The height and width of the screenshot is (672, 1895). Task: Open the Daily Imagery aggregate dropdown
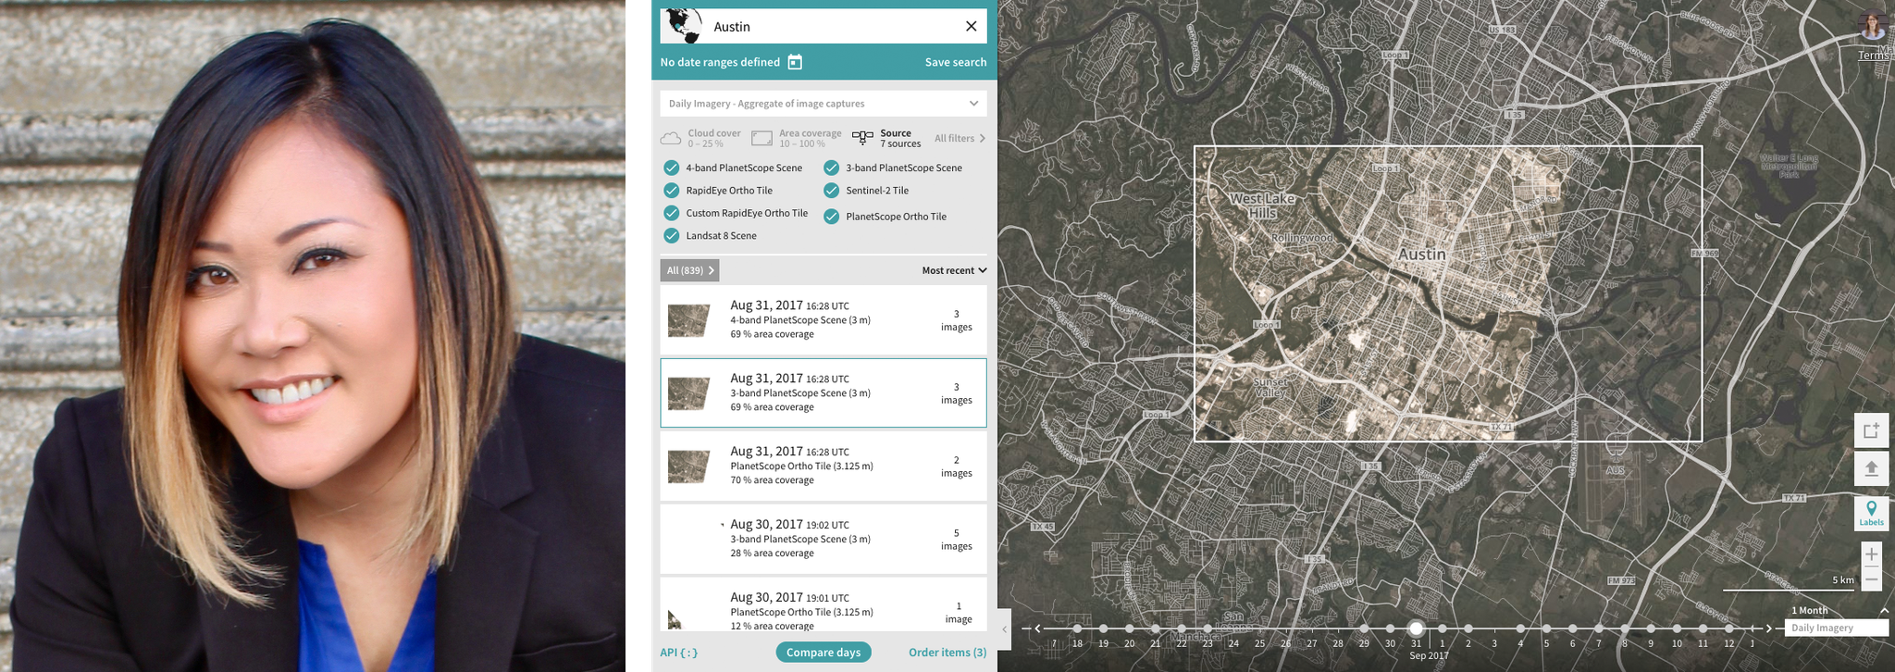tap(824, 104)
